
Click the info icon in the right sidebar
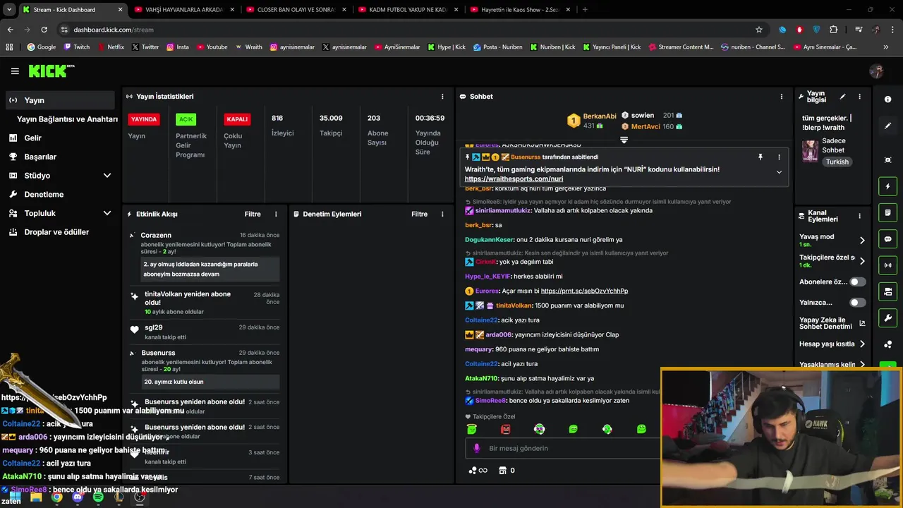[887, 99]
